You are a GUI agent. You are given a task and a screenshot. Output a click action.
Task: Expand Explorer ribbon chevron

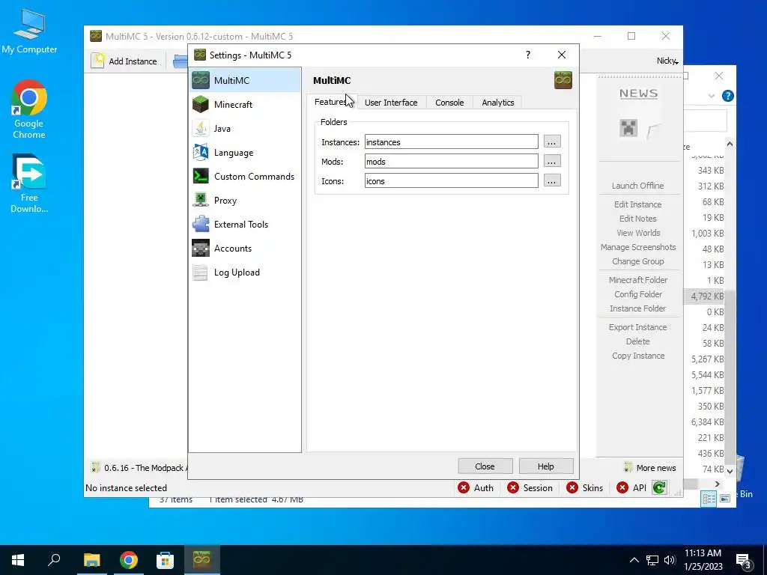click(x=711, y=96)
